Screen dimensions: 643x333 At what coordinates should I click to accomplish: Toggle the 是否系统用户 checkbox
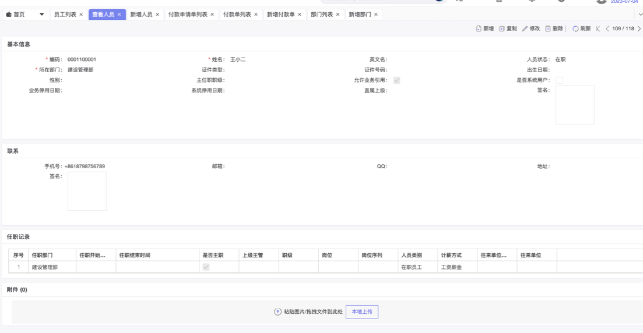point(559,80)
